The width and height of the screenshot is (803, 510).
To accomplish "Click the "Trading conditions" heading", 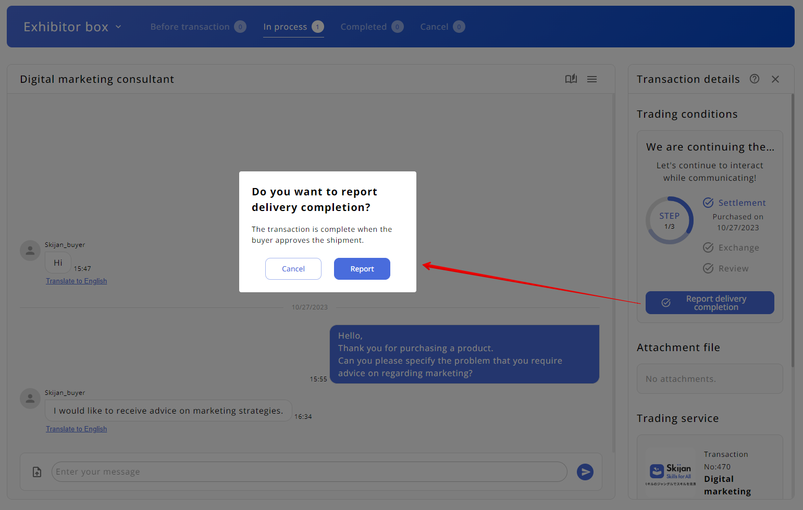I will point(687,114).
